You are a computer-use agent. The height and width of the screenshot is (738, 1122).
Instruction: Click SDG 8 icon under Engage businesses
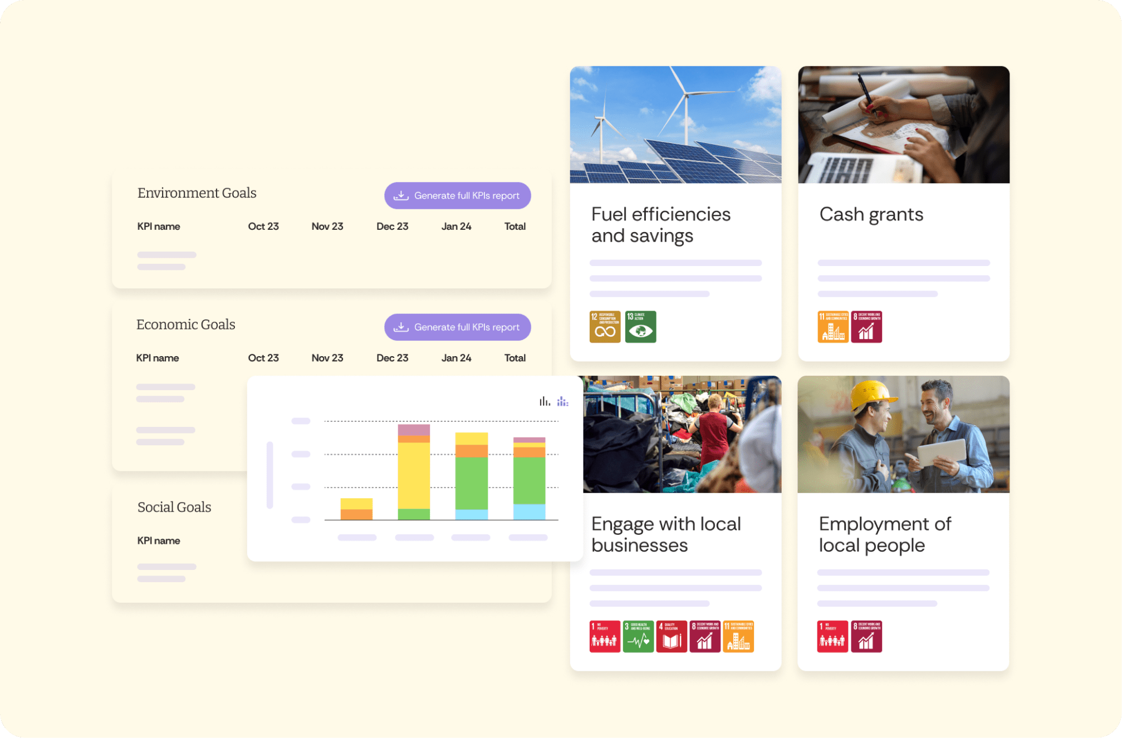(x=705, y=636)
